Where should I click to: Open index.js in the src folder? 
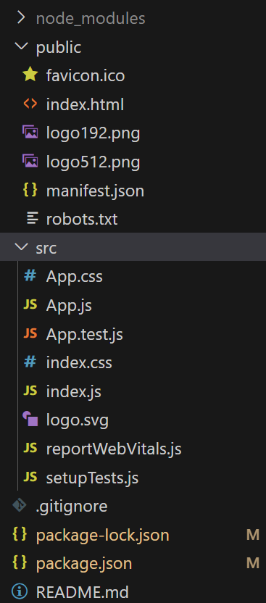[133, 391]
